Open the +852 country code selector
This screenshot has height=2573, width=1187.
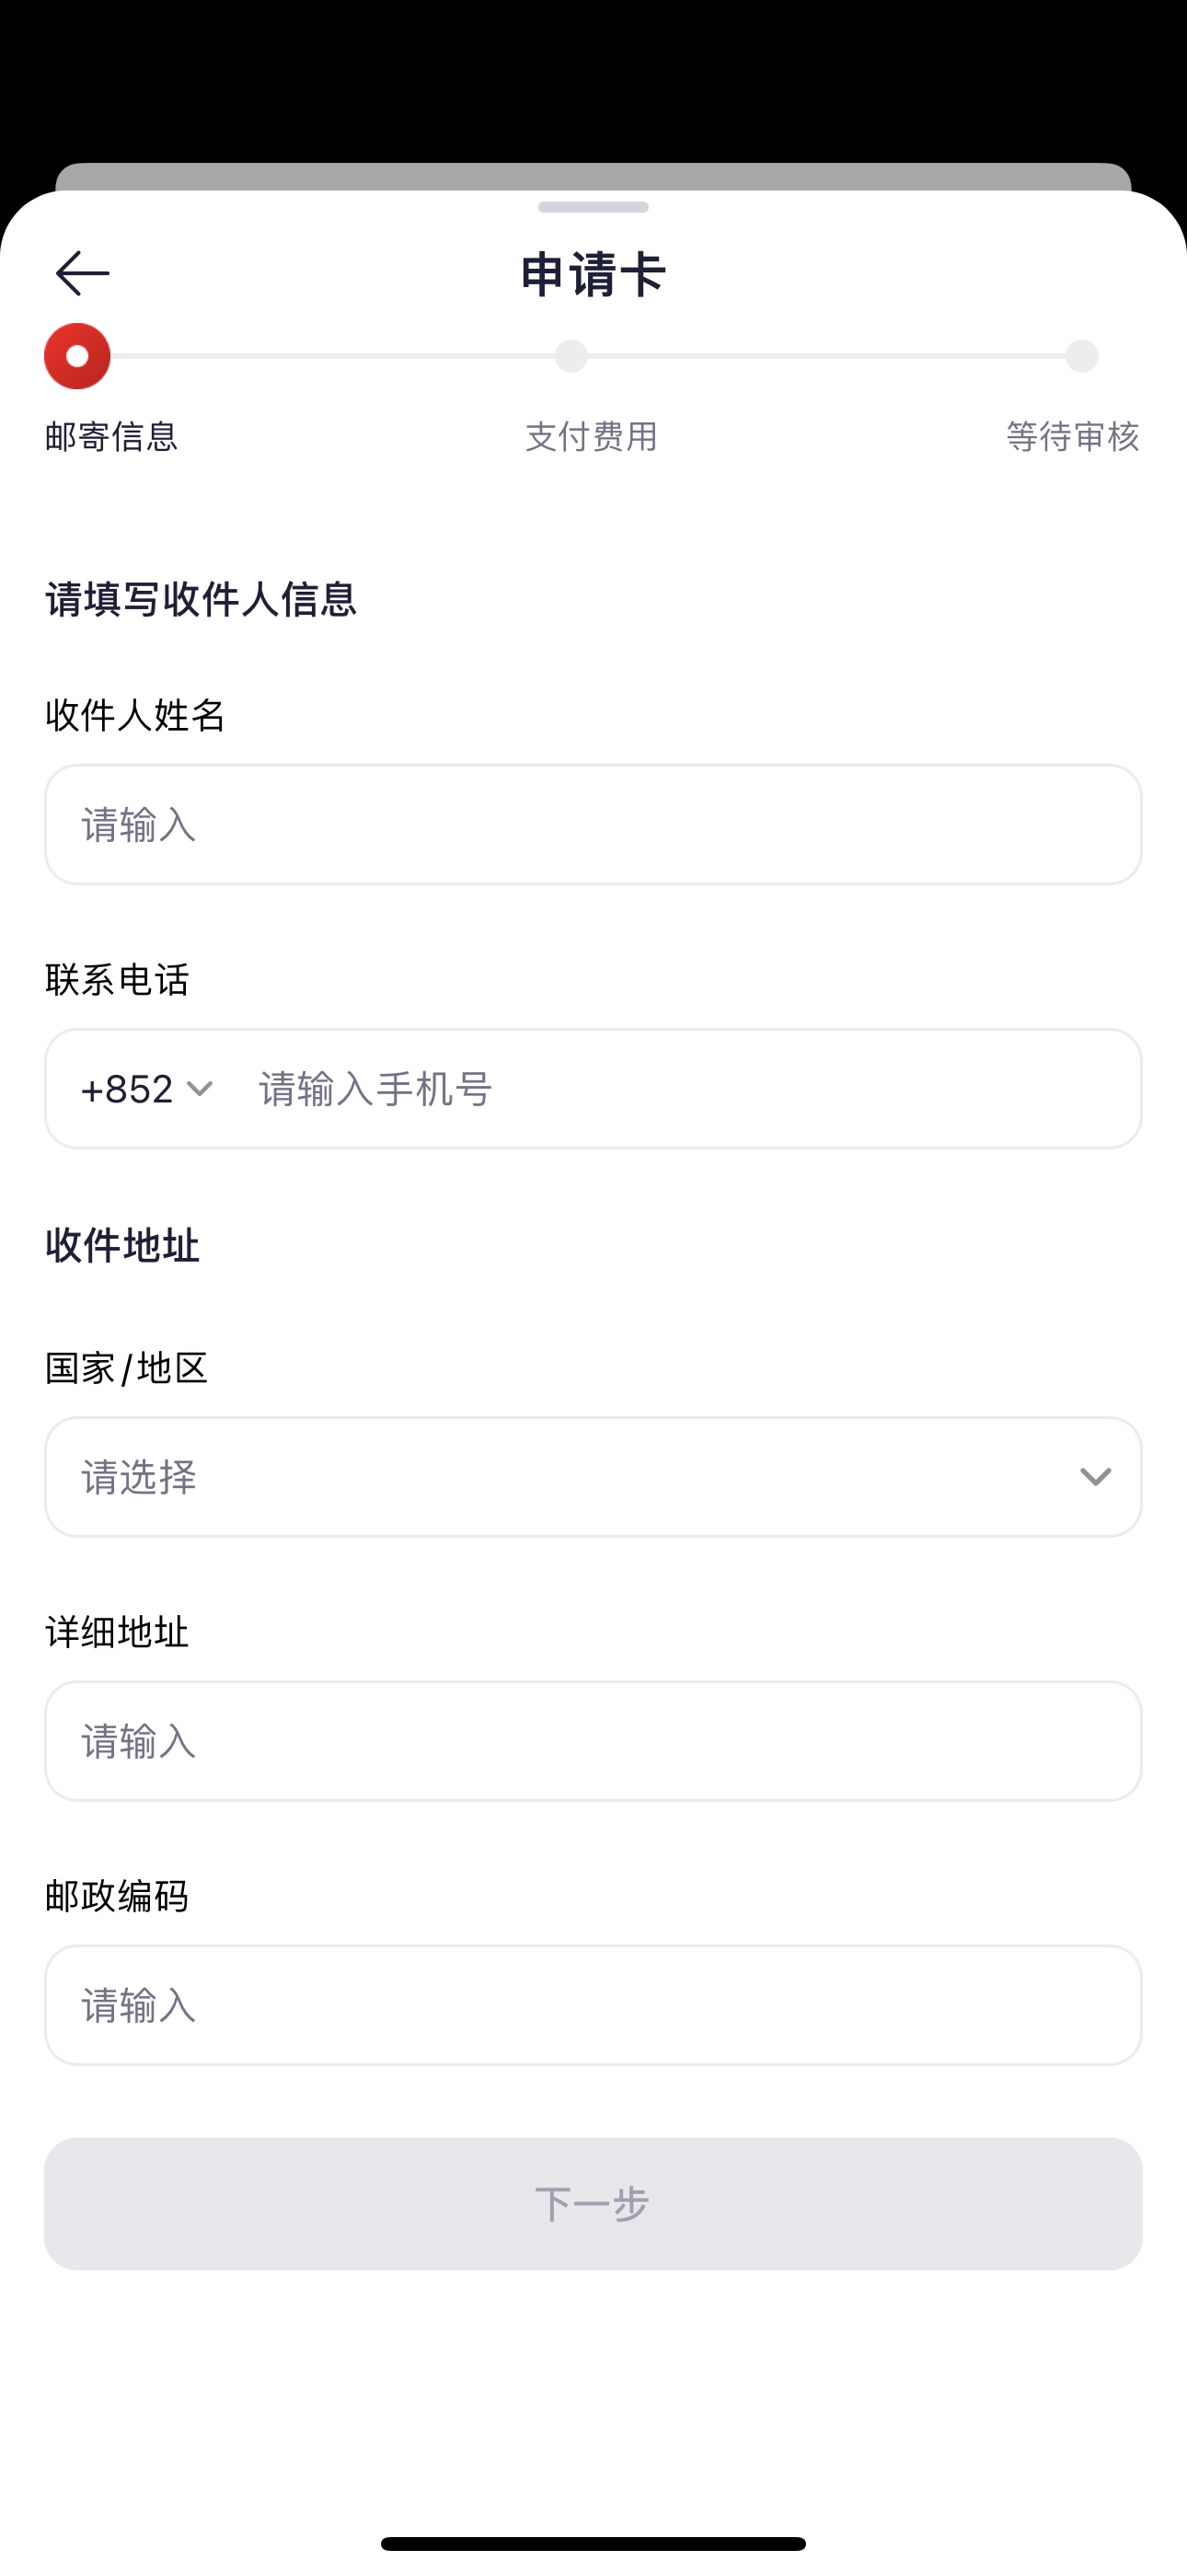146,1089
